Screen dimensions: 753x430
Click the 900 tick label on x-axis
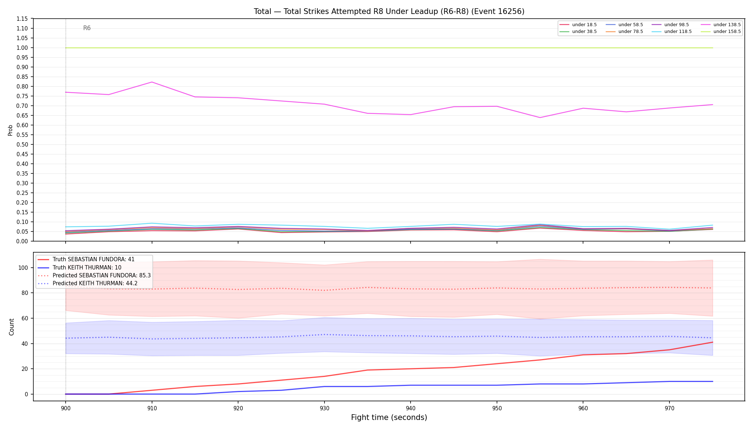[66, 408]
